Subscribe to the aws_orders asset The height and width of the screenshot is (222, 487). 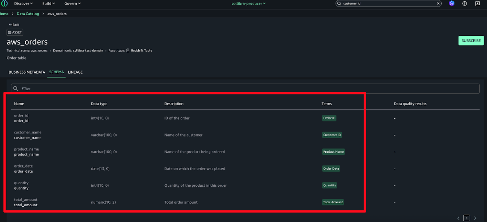pyautogui.click(x=471, y=40)
